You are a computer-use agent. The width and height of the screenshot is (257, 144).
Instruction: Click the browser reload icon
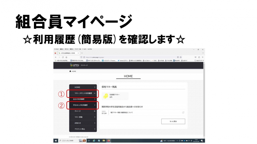click(62, 57)
